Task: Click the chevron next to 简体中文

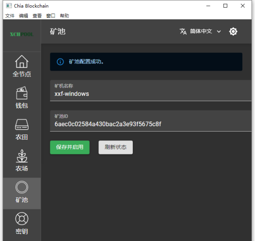Action: pos(219,31)
